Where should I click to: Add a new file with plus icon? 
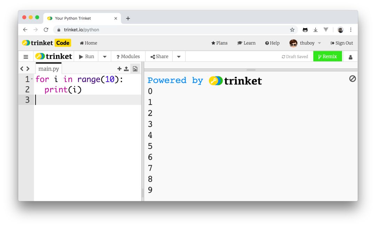(x=119, y=69)
